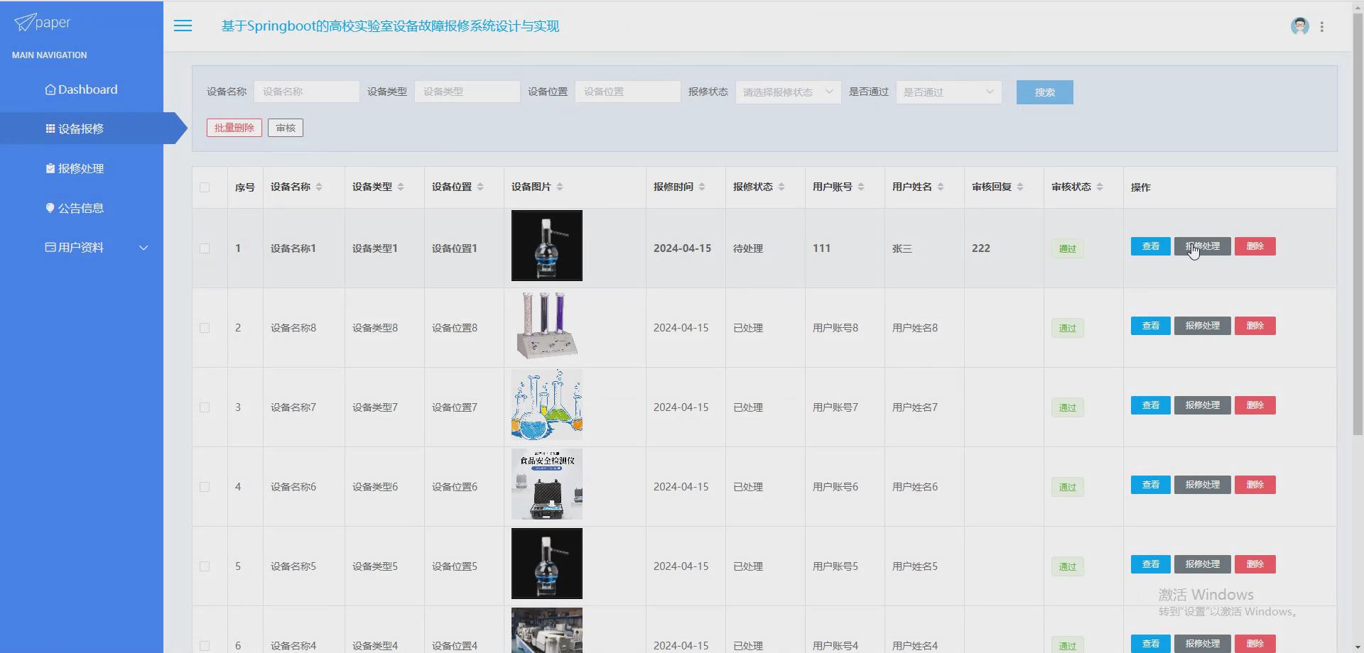1364x653 pixels.
Task: Click the 审核 button
Action: click(x=286, y=128)
